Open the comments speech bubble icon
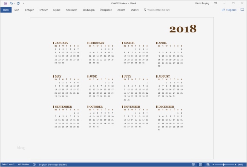Image resolution: width=247 pixels, height=167 pixels. click(242, 10)
